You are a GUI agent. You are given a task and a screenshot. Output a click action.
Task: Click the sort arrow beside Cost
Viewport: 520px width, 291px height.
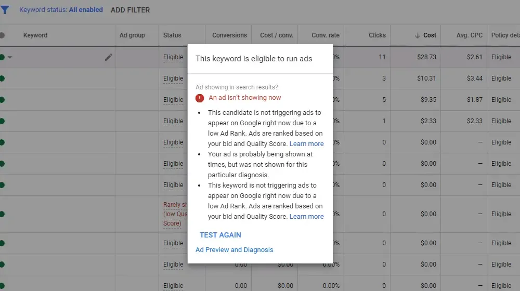click(417, 35)
